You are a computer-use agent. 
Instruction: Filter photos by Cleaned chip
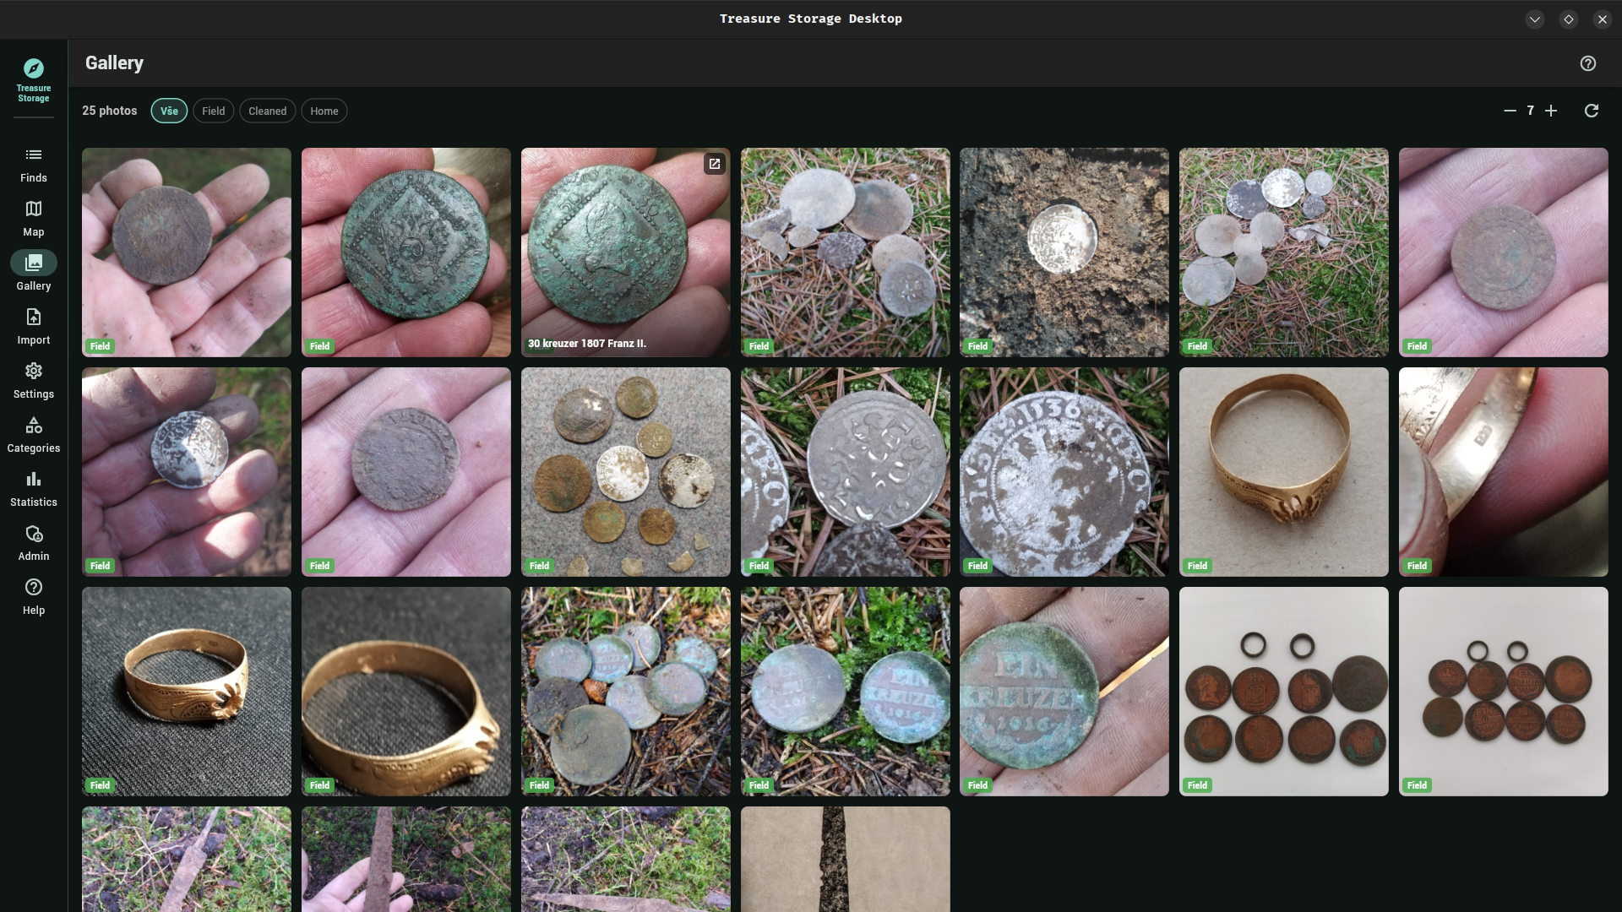(267, 111)
